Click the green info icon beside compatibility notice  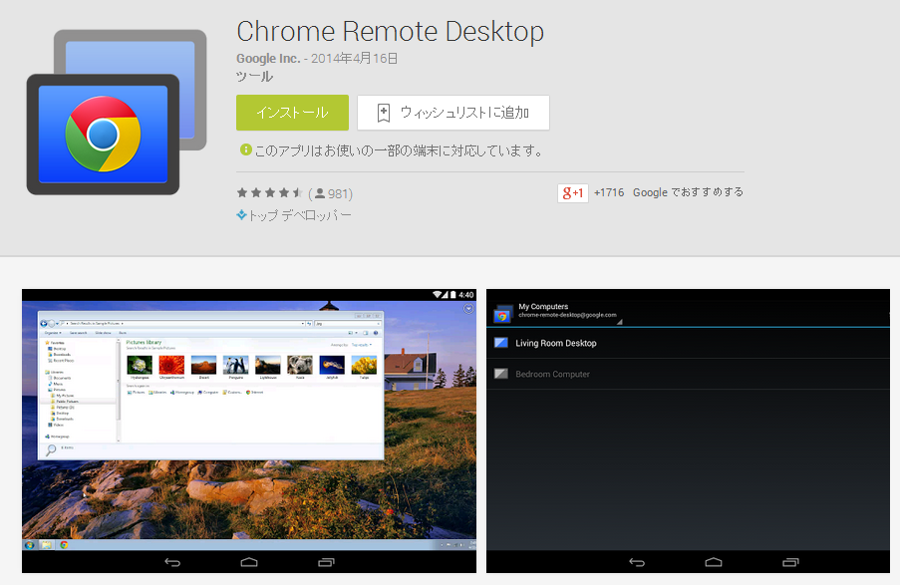pyautogui.click(x=245, y=149)
